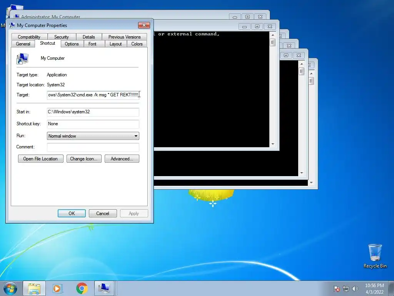Click the Properties title bar icon
This screenshot has width=394, height=296.
[12, 25]
